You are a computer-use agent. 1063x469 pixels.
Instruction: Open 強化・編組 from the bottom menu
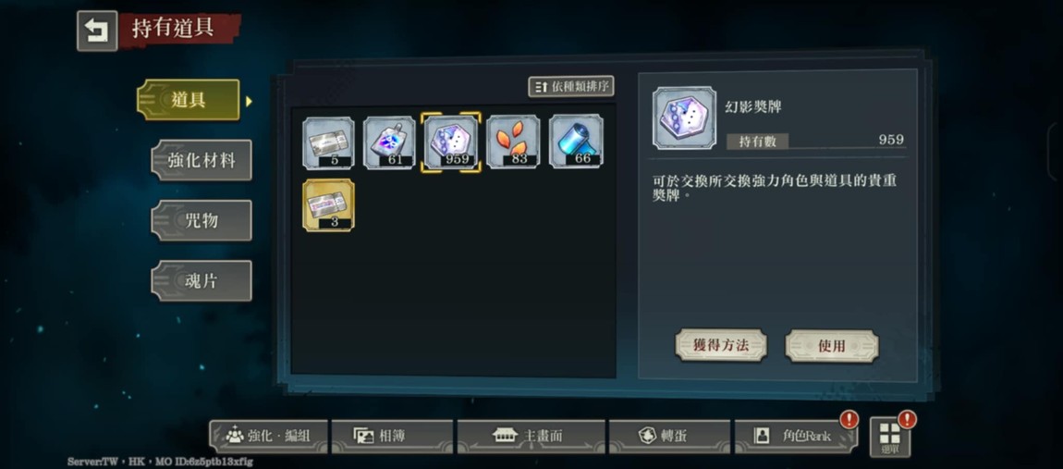[x=268, y=436]
